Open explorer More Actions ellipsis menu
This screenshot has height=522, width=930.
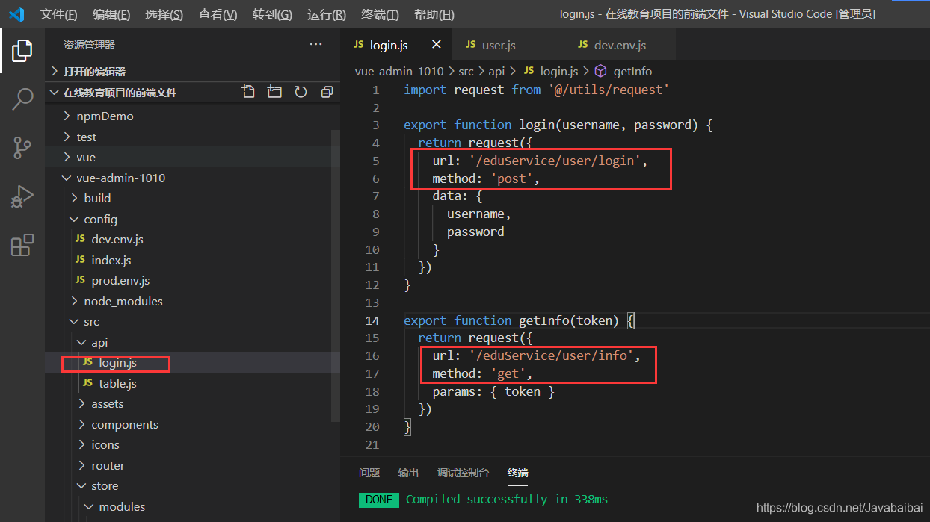(316, 45)
